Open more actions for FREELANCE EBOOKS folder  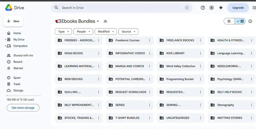click(201, 40)
